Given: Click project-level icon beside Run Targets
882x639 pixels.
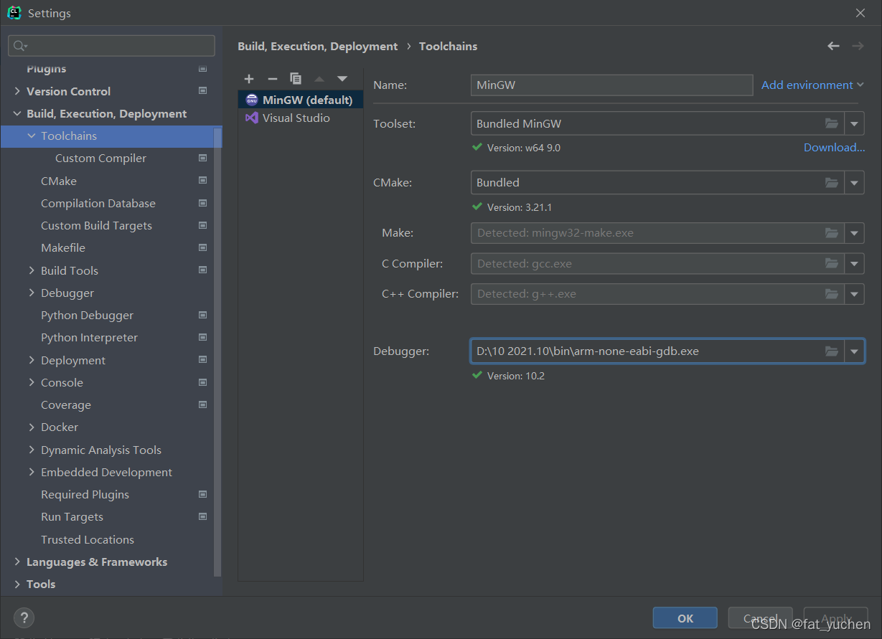Looking at the screenshot, I should tap(202, 516).
